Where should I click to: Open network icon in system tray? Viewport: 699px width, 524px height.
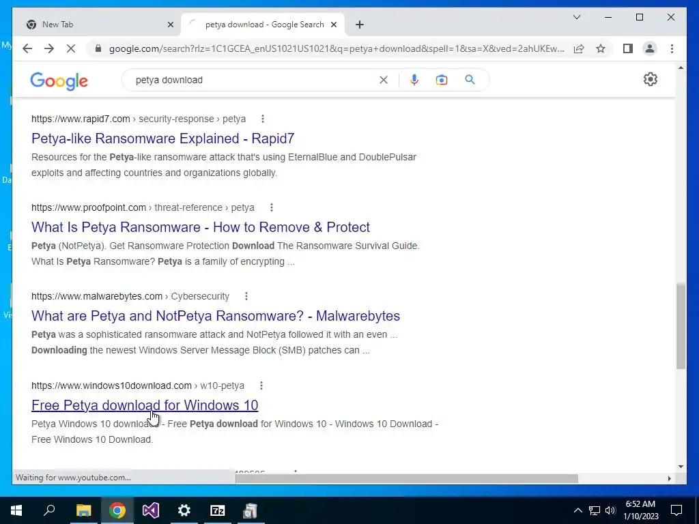(595, 510)
